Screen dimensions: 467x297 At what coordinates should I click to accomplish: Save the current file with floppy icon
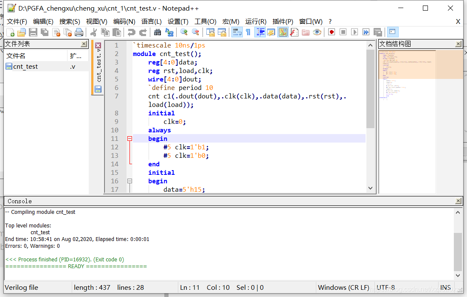pos(33,32)
